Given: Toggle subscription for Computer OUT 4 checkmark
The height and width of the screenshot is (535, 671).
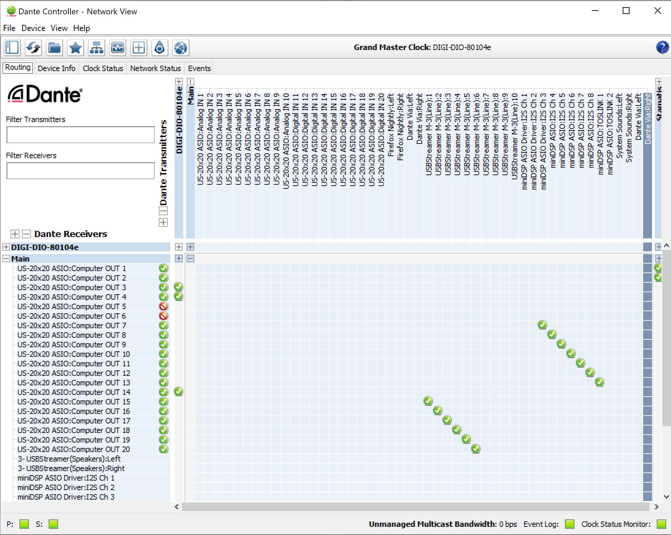Looking at the screenshot, I should coord(179,297).
